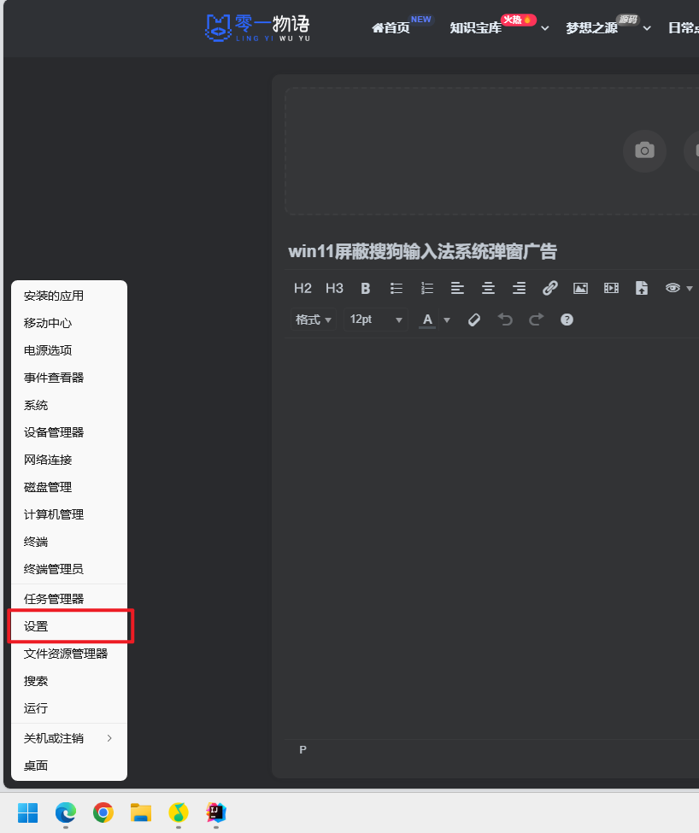Insert a numbered list

click(427, 288)
